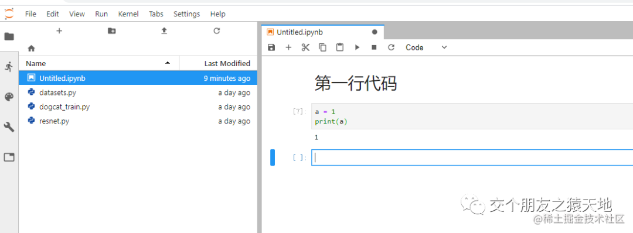Toggle the Name sort order arrow

(168, 63)
